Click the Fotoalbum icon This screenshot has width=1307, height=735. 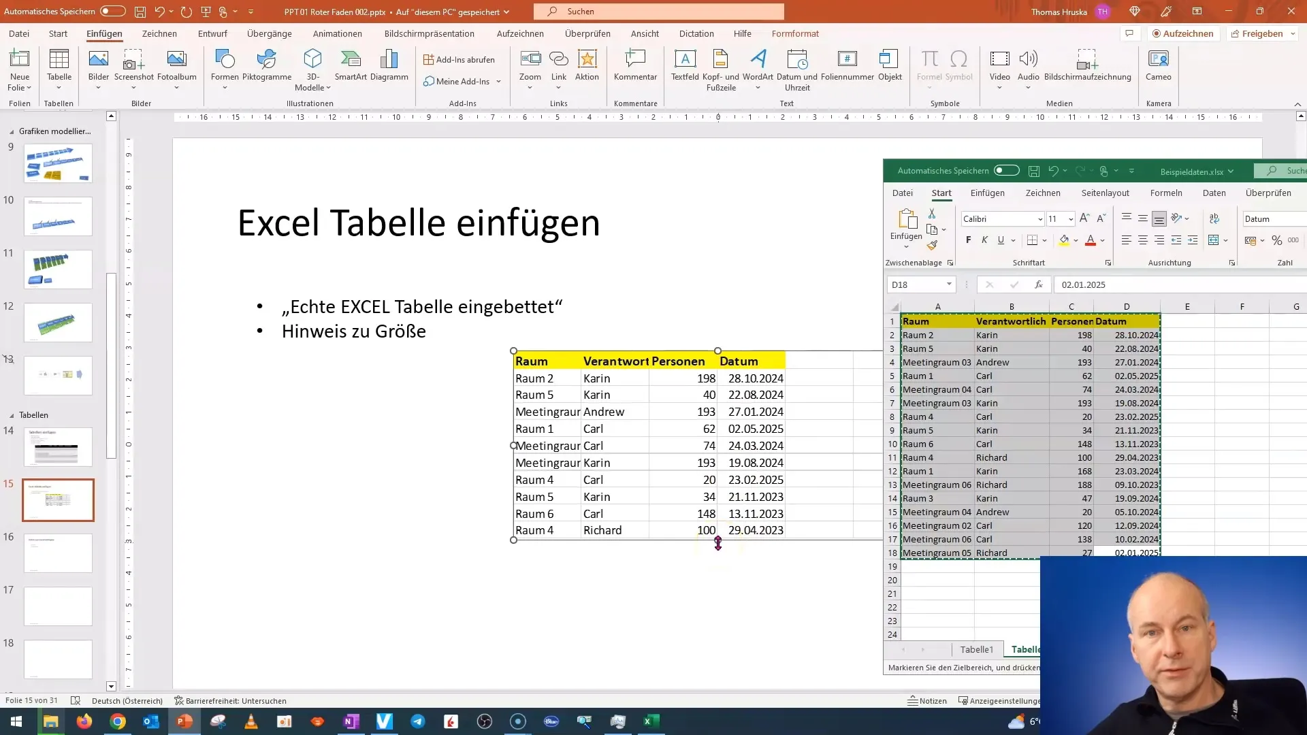click(176, 60)
